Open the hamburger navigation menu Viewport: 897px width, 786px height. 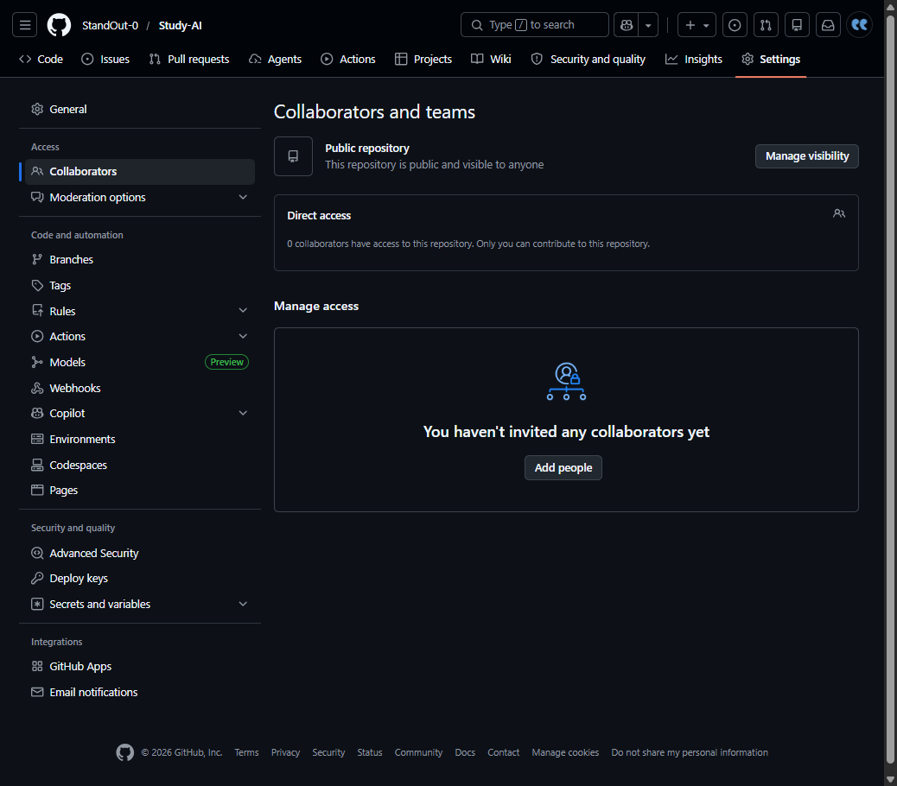click(24, 24)
